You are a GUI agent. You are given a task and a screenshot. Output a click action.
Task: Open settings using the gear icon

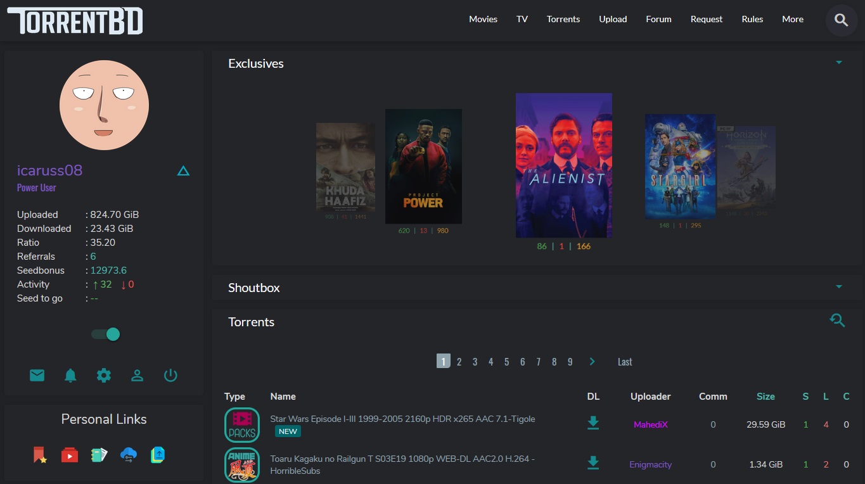point(103,375)
